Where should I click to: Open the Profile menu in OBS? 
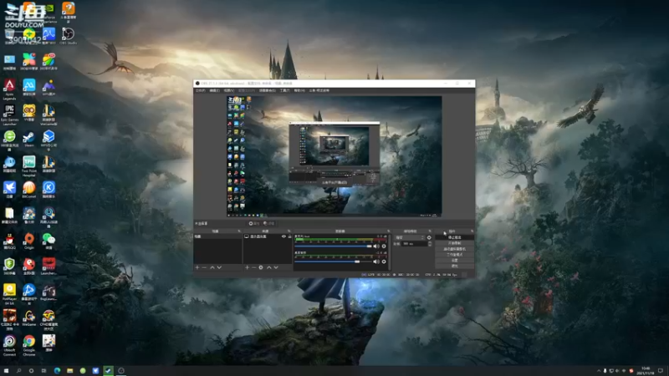click(246, 90)
